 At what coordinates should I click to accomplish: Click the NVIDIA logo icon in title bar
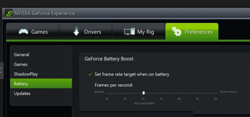coord(9,13)
